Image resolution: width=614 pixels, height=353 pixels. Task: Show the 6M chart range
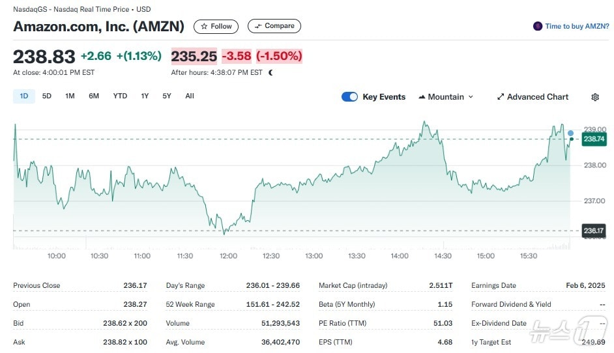[94, 96]
